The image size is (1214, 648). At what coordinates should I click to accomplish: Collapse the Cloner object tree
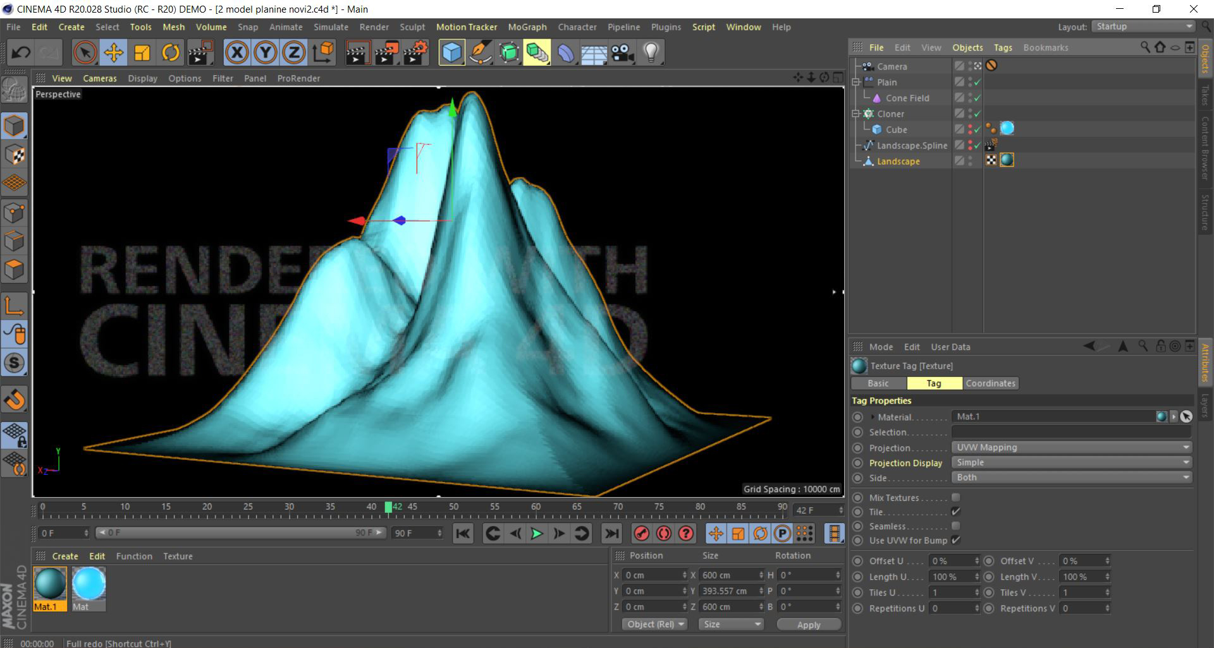point(856,114)
